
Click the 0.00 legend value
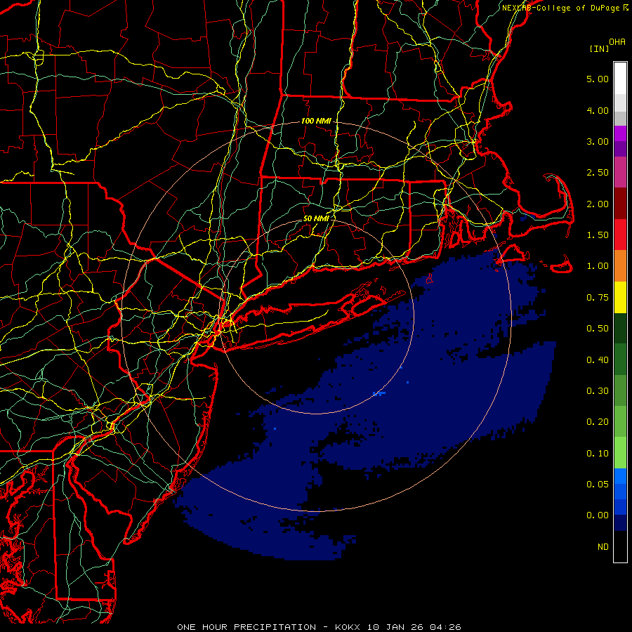[598, 515]
